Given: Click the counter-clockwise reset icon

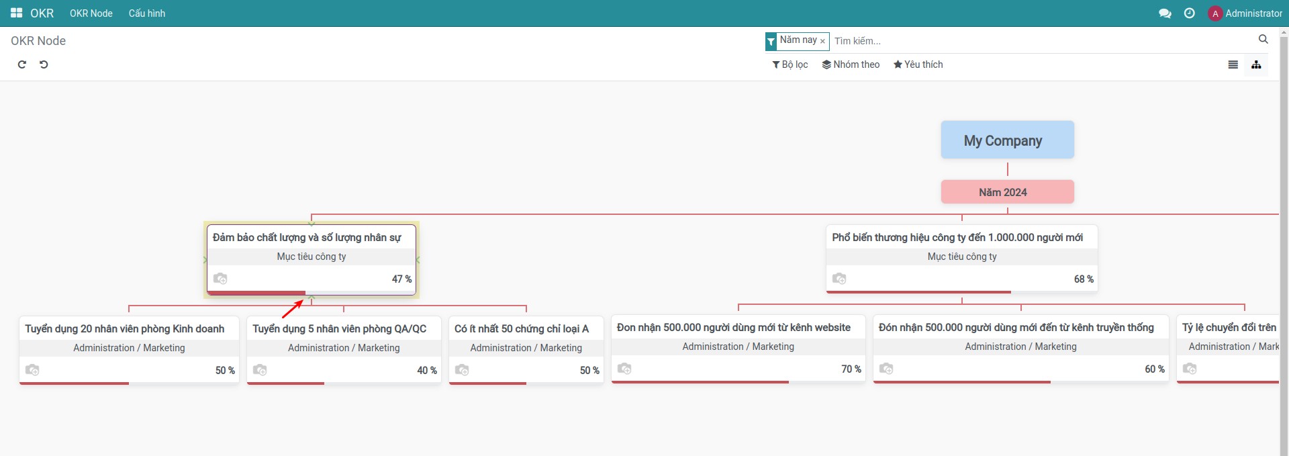Looking at the screenshot, I should click(44, 64).
